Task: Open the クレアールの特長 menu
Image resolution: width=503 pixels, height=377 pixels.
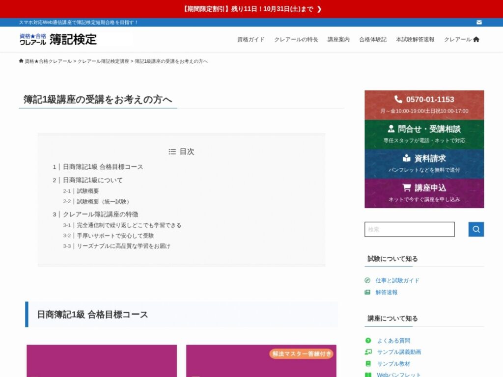Action: (x=296, y=39)
